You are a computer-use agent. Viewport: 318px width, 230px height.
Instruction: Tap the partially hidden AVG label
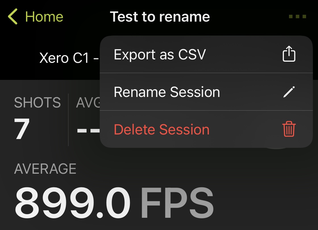[88, 102]
